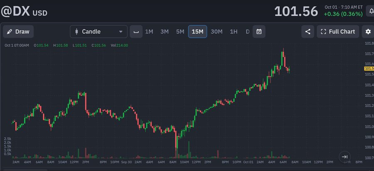
Task: Click the Oct 1 07:00AM bar timestamp
Action: (x=17, y=46)
